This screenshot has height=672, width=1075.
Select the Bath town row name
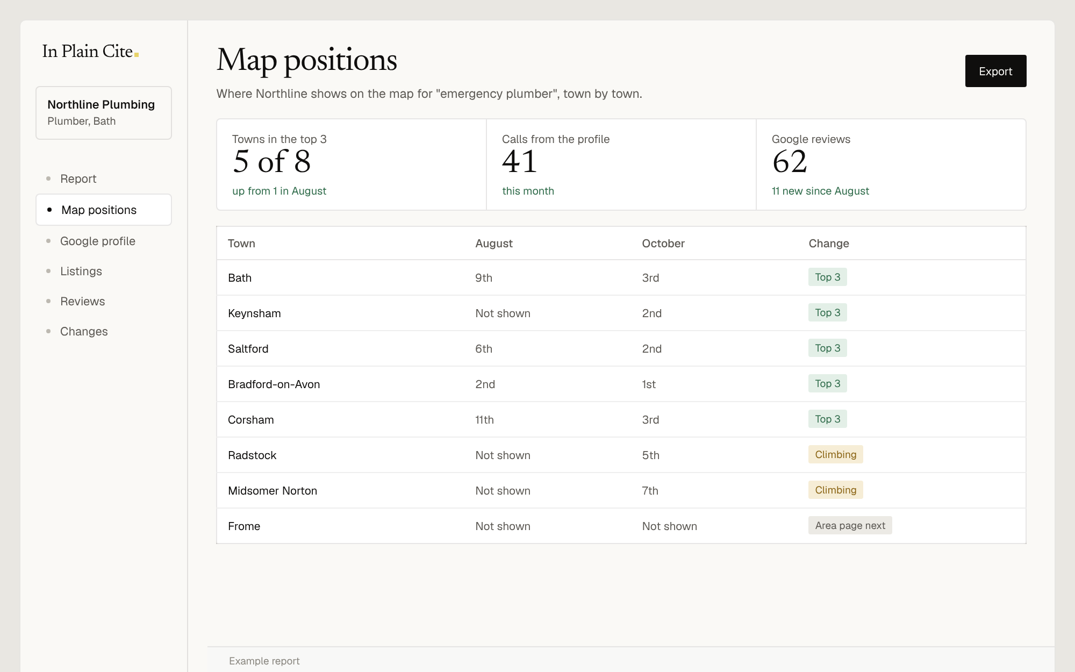(x=240, y=278)
